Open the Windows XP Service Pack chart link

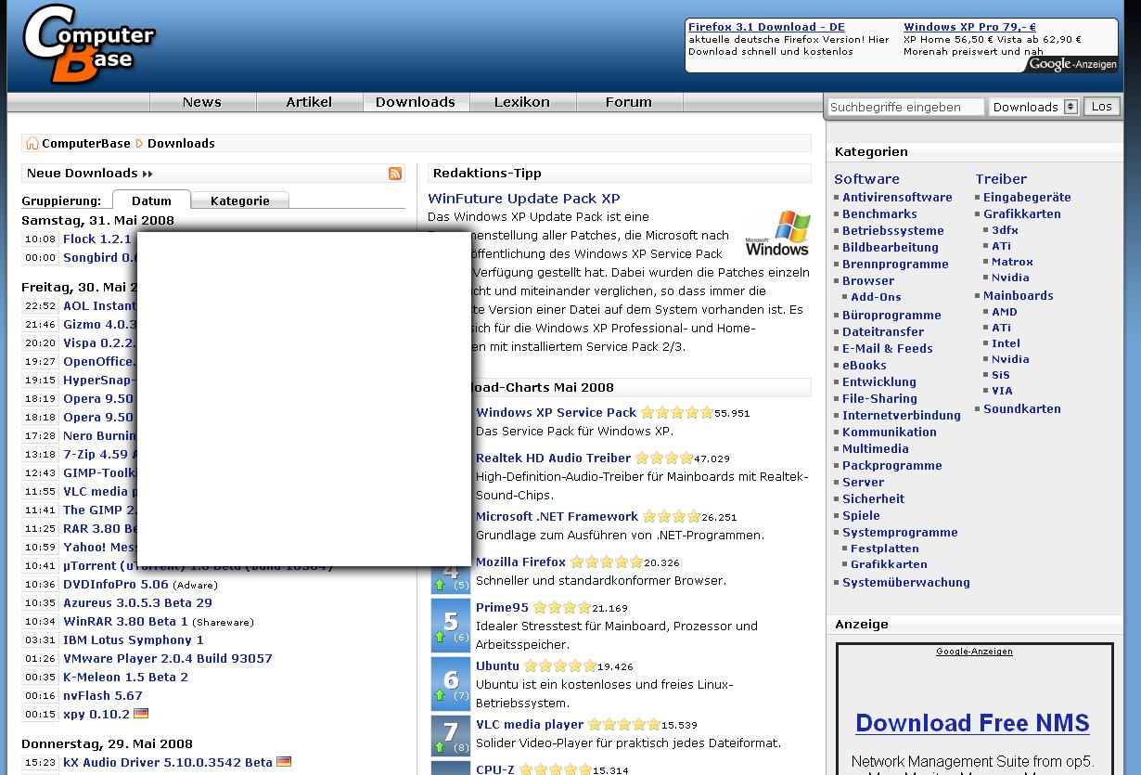pyautogui.click(x=557, y=413)
